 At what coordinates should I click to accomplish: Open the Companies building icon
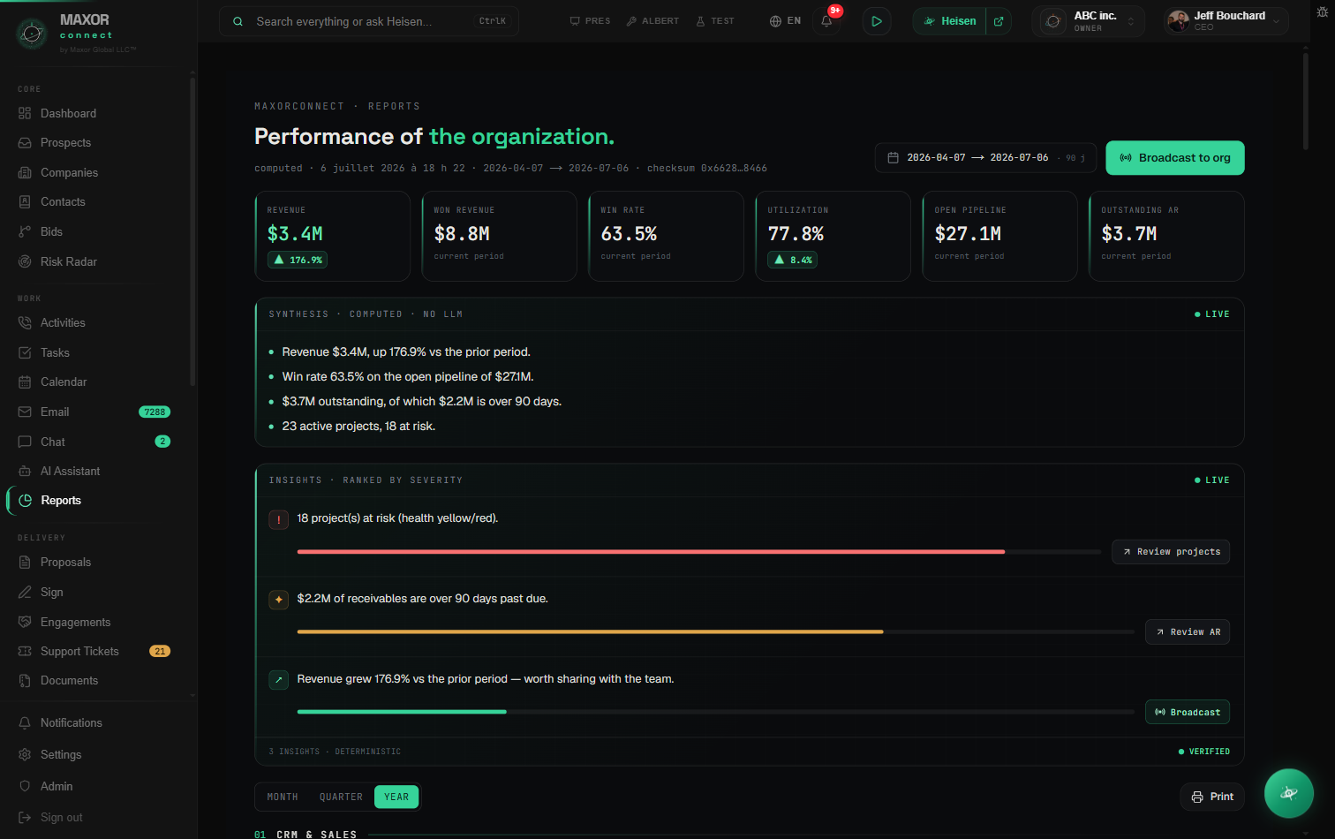[x=25, y=172]
